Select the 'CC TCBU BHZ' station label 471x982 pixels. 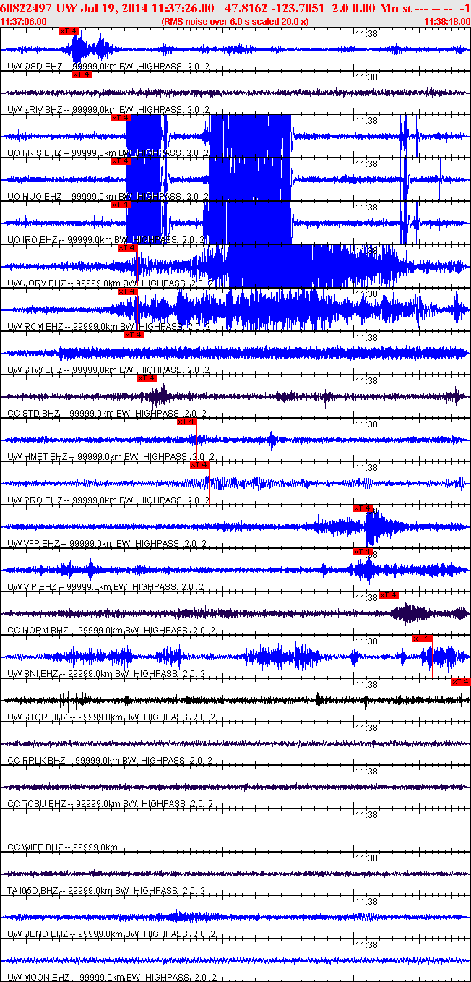tap(37, 804)
